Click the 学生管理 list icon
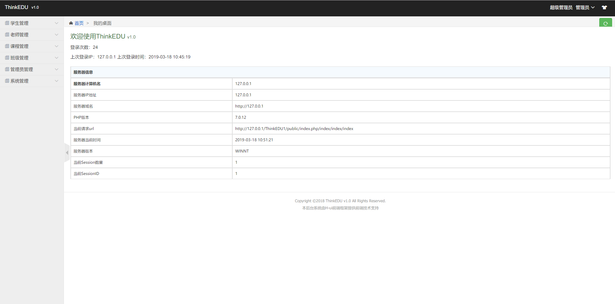The height and width of the screenshot is (304, 615). (7, 23)
